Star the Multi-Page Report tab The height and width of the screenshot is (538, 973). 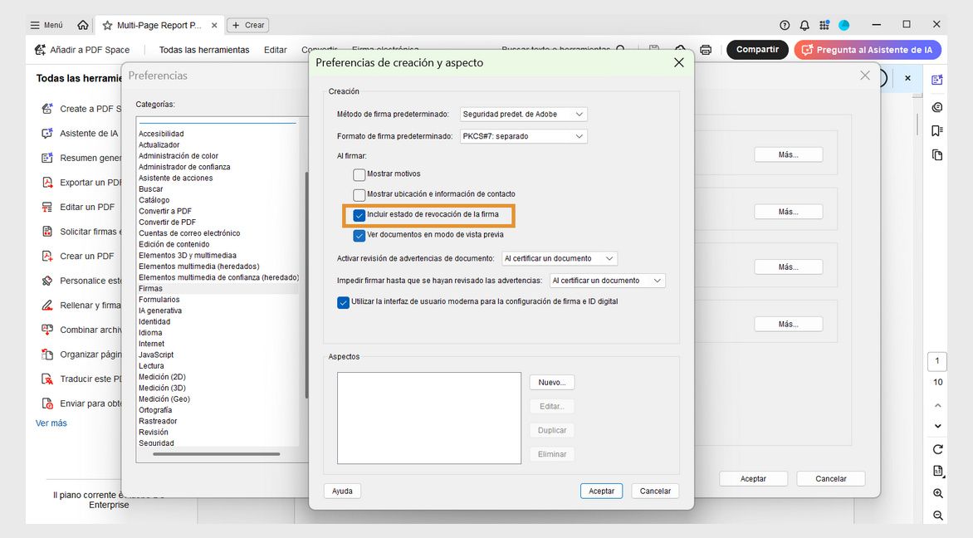pos(107,26)
